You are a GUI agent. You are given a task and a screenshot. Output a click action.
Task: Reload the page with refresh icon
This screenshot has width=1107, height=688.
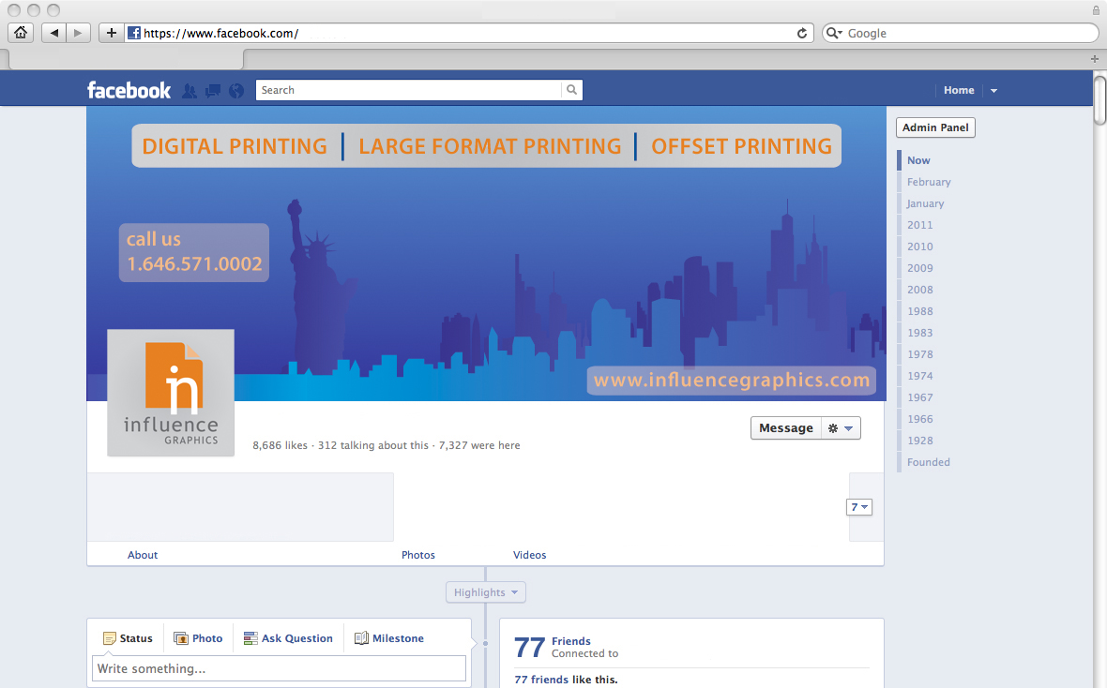pyautogui.click(x=801, y=33)
